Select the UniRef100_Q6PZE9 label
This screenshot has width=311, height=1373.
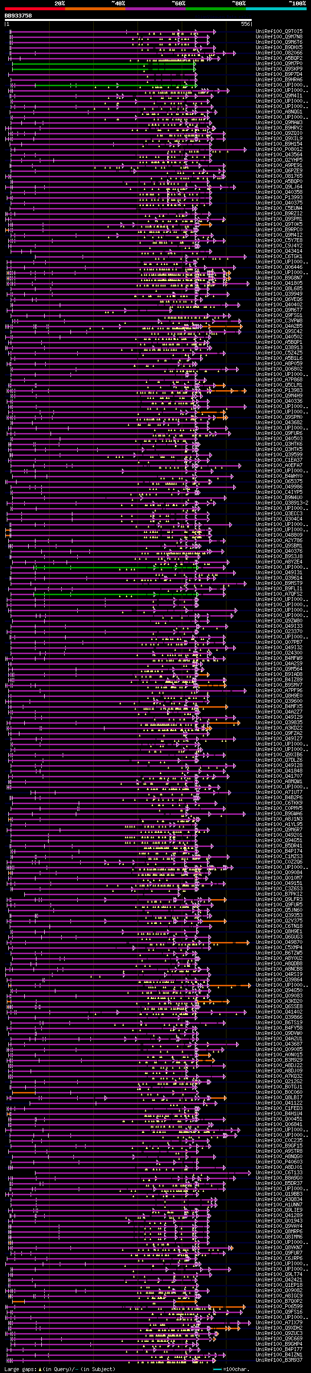tap(279, 170)
